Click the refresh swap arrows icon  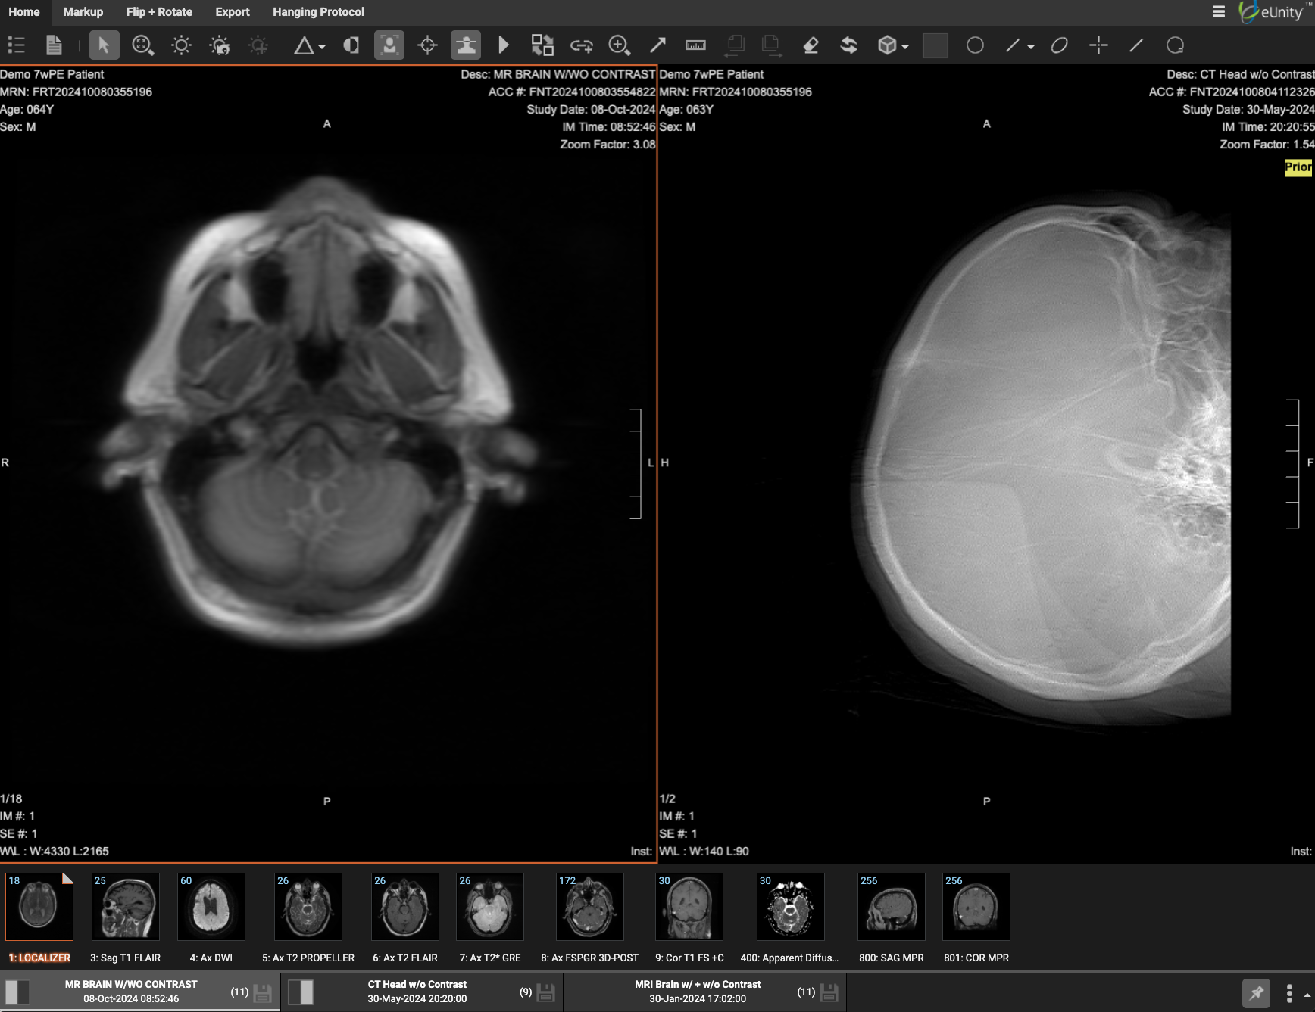coord(849,45)
